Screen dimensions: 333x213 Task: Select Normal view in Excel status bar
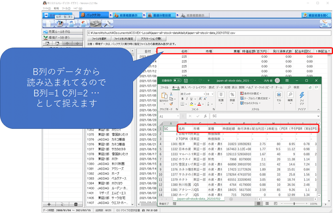(x=258, y=203)
